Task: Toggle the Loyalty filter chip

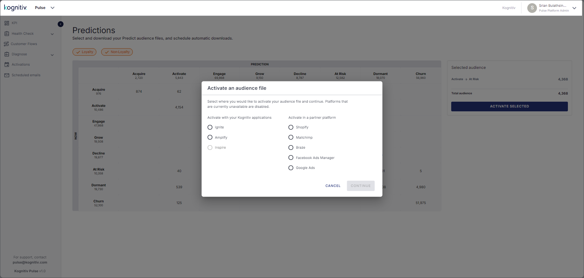Action: pos(84,52)
